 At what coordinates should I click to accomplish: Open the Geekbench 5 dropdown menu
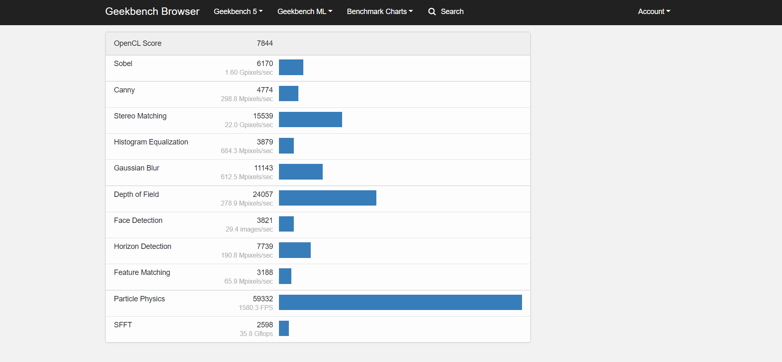click(x=238, y=12)
